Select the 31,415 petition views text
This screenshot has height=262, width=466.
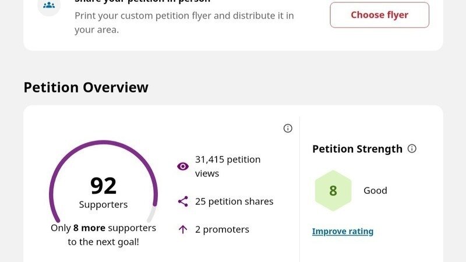click(228, 167)
